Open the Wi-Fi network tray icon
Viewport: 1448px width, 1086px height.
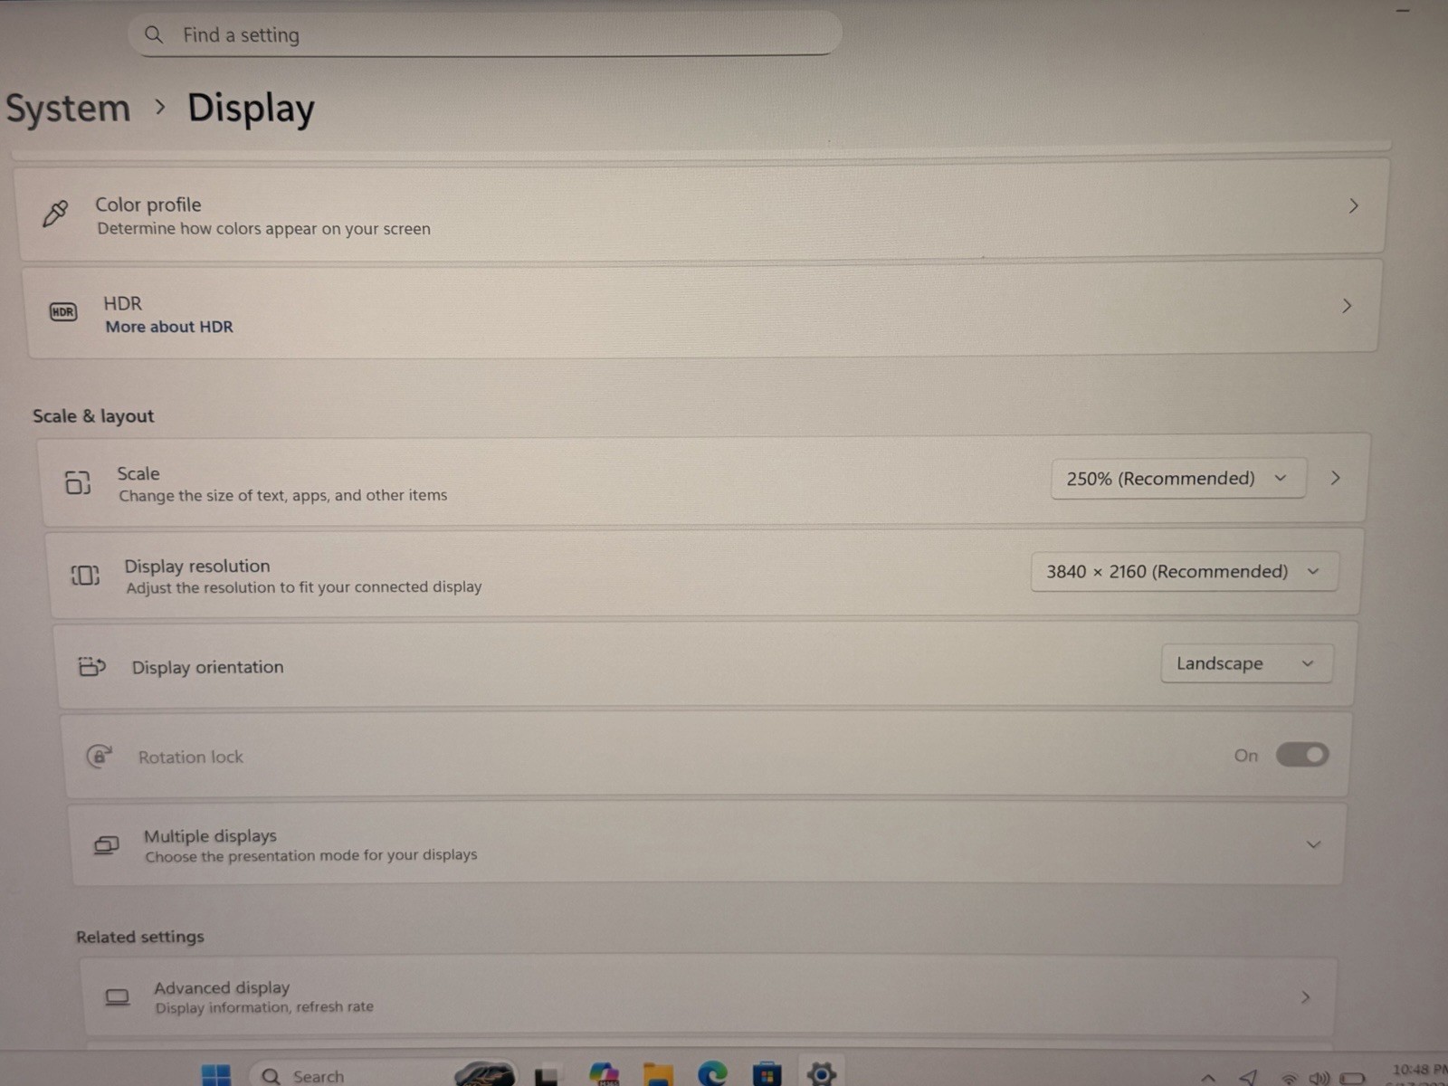click(x=1290, y=1078)
